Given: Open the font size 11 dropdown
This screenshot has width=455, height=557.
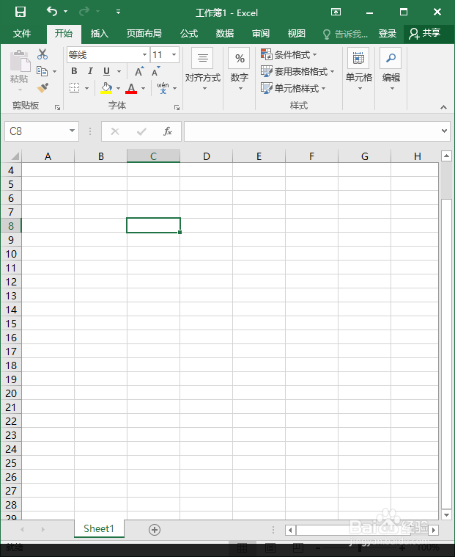Looking at the screenshot, I should (x=174, y=55).
